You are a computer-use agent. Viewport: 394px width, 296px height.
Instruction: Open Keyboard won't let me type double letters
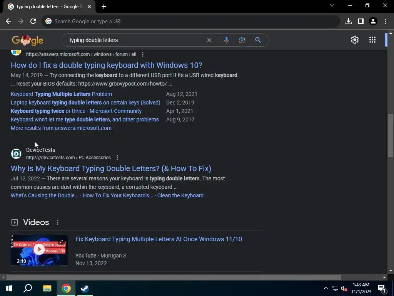(x=85, y=119)
